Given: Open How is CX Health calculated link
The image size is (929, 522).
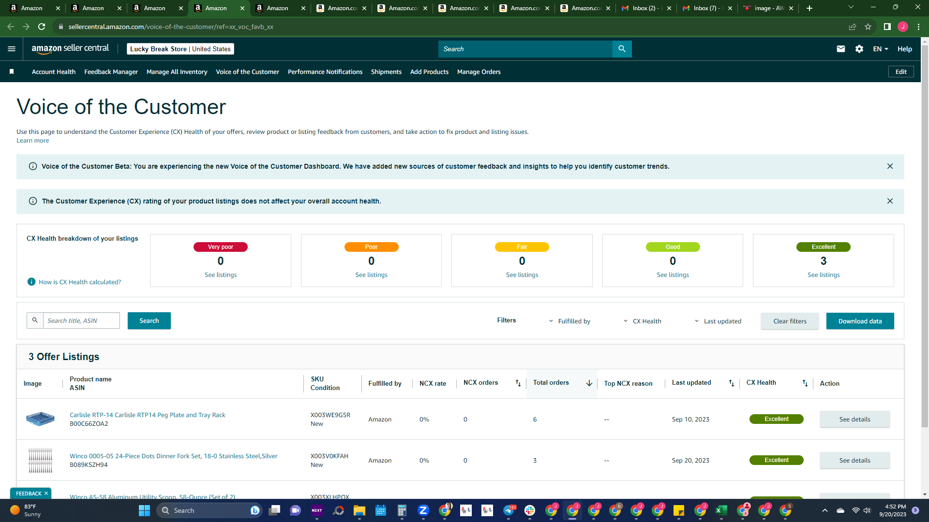Looking at the screenshot, I should 80,282.
